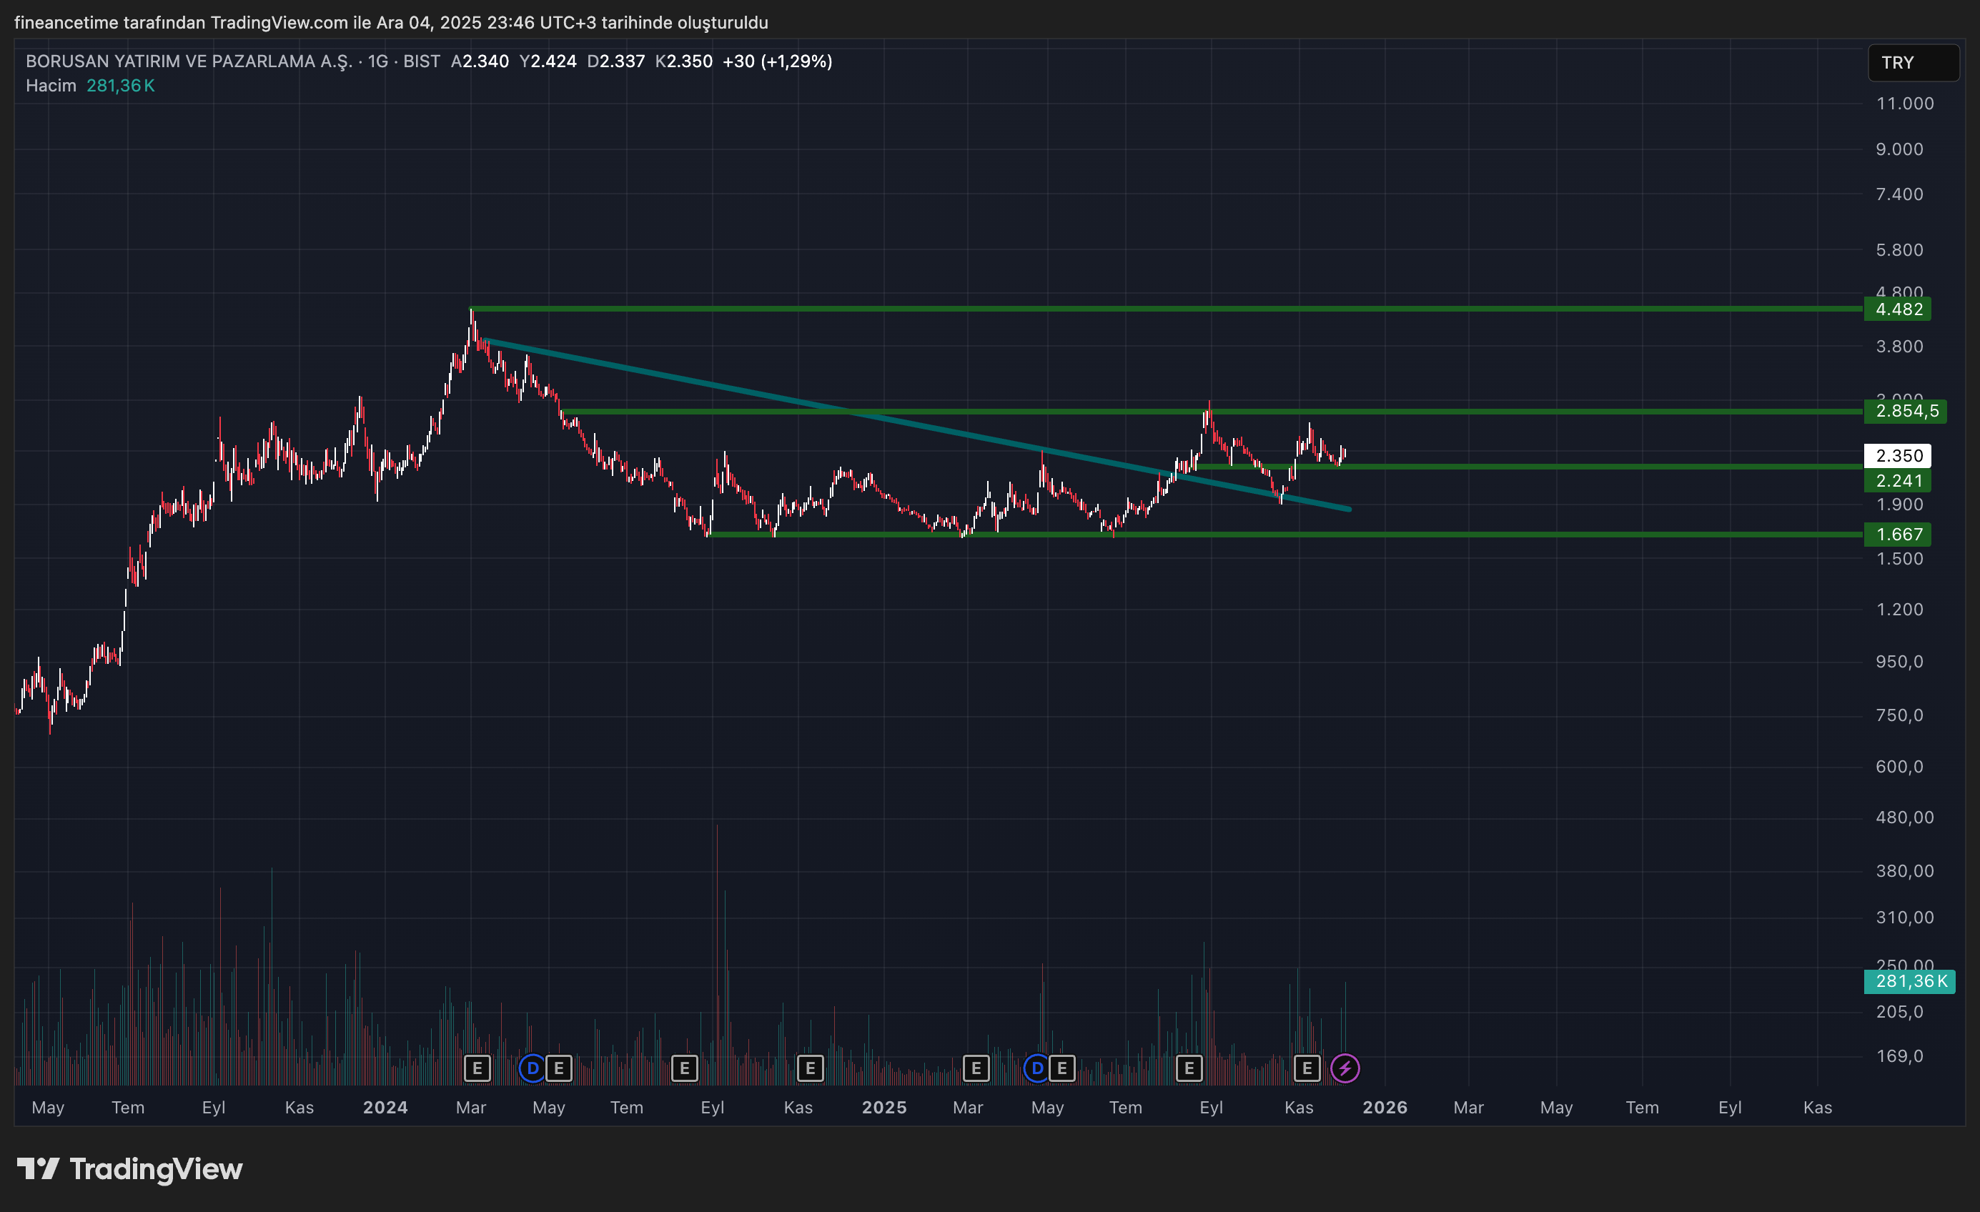This screenshot has width=1980, height=1212.
Task: Click the earnings marker near August 2024
Action: [684, 1068]
